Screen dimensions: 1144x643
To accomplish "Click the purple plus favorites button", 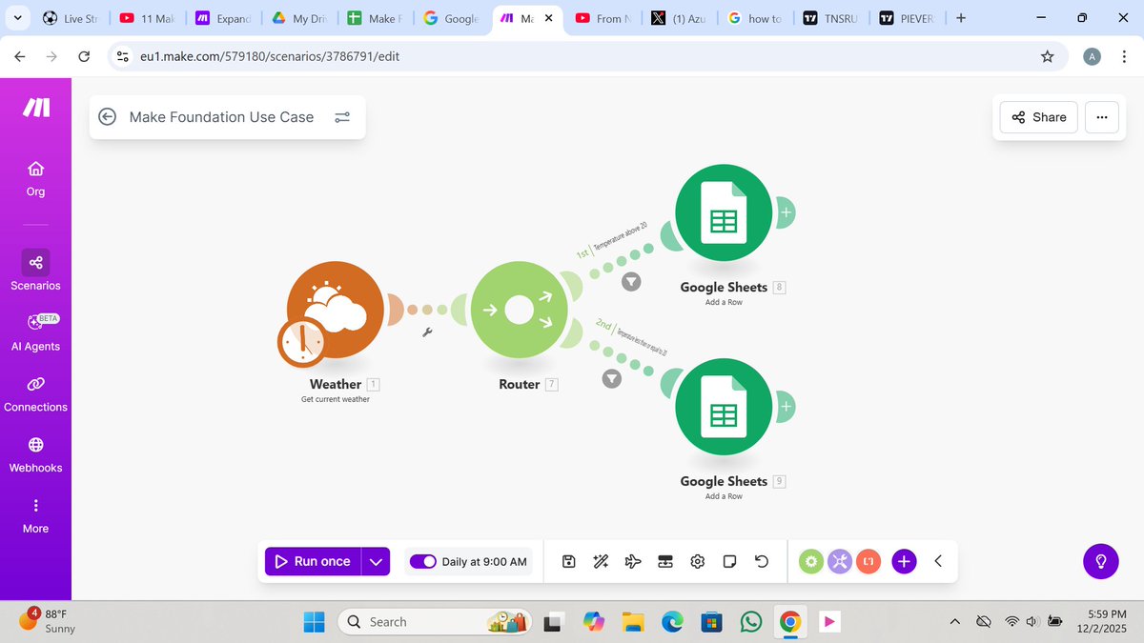I will tap(905, 561).
